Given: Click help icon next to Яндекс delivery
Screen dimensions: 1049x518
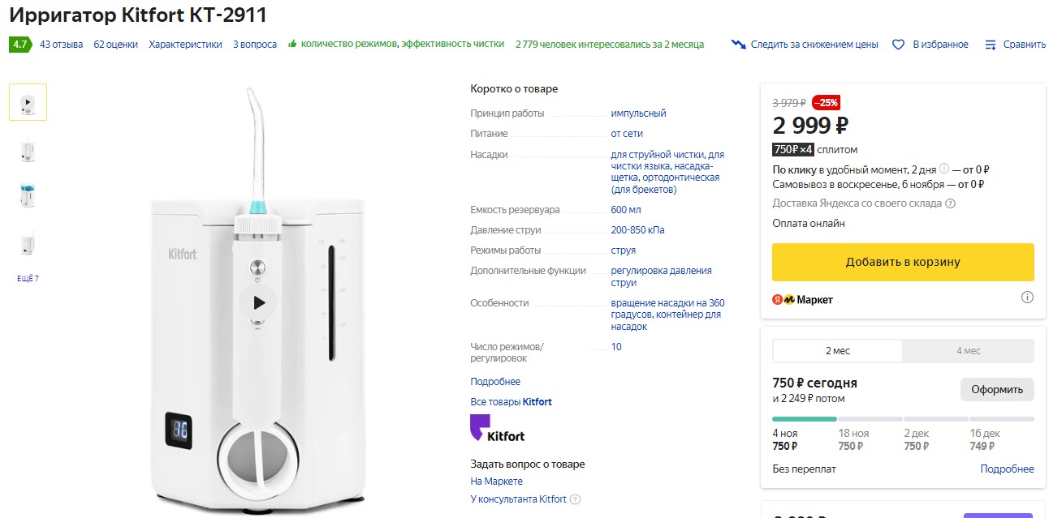Looking at the screenshot, I should [x=951, y=204].
